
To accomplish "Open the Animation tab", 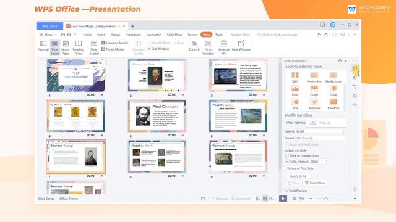I will (x=154, y=35).
